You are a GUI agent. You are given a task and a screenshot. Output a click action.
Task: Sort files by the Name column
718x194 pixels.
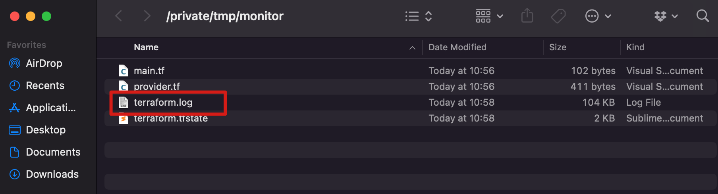[146, 48]
